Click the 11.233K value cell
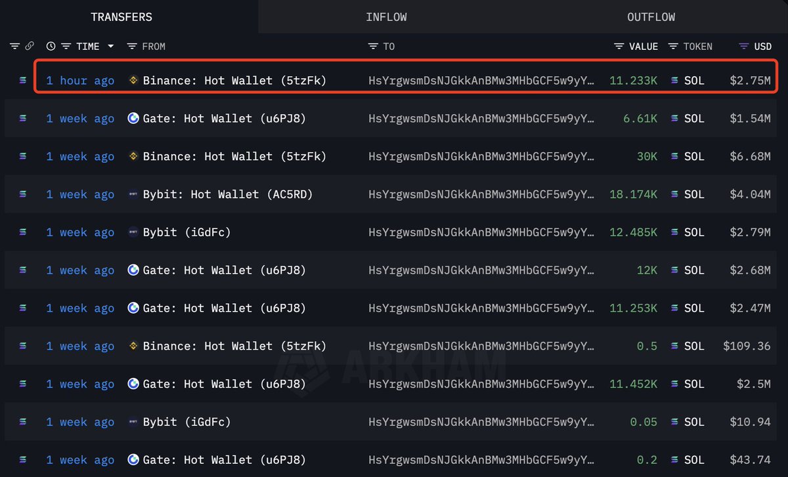Screen dimensions: 788x477 click(x=633, y=81)
